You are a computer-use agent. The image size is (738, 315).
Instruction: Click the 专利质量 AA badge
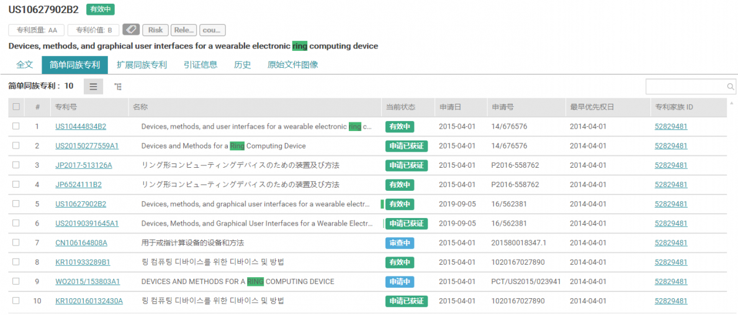tap(36, 30)
